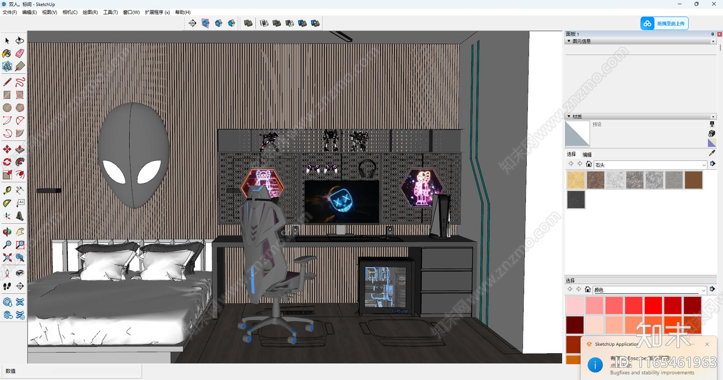Choose the white marble material swatch
The width and height of the screenshot is (723, 380).
[615, 180]
